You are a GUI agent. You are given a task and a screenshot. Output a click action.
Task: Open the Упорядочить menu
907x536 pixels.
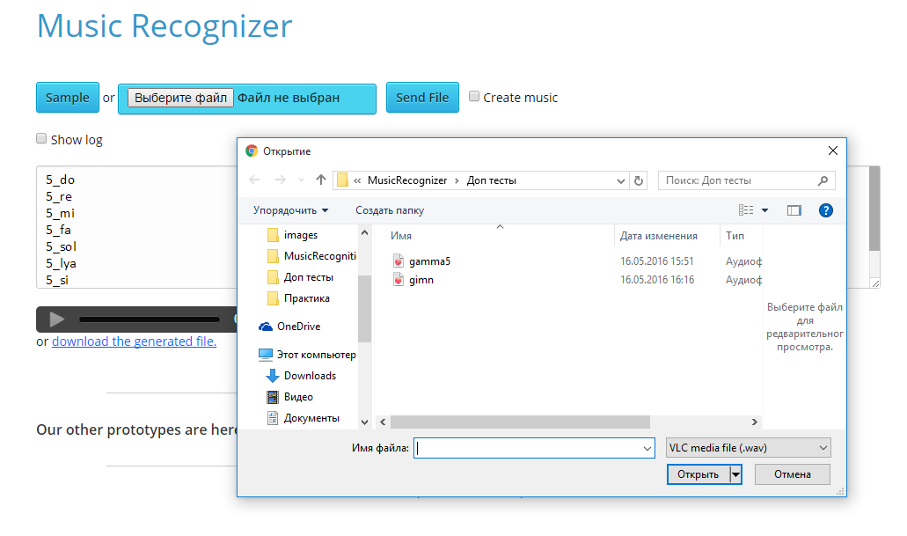pyautogui.click(x=290, y=210)
